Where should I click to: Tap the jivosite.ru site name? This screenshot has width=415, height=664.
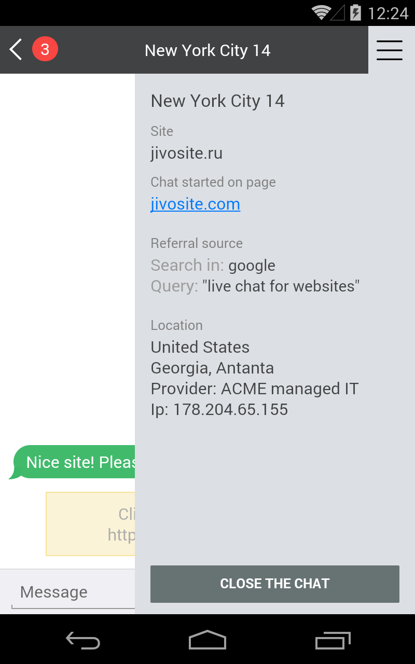tap(187, 153)
